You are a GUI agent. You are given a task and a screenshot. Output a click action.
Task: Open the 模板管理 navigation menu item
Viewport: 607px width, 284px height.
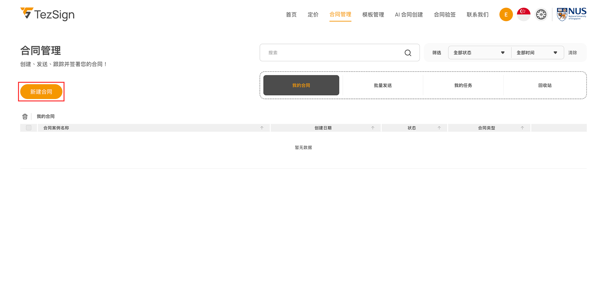pyautogui.click(x=373, y=15)
